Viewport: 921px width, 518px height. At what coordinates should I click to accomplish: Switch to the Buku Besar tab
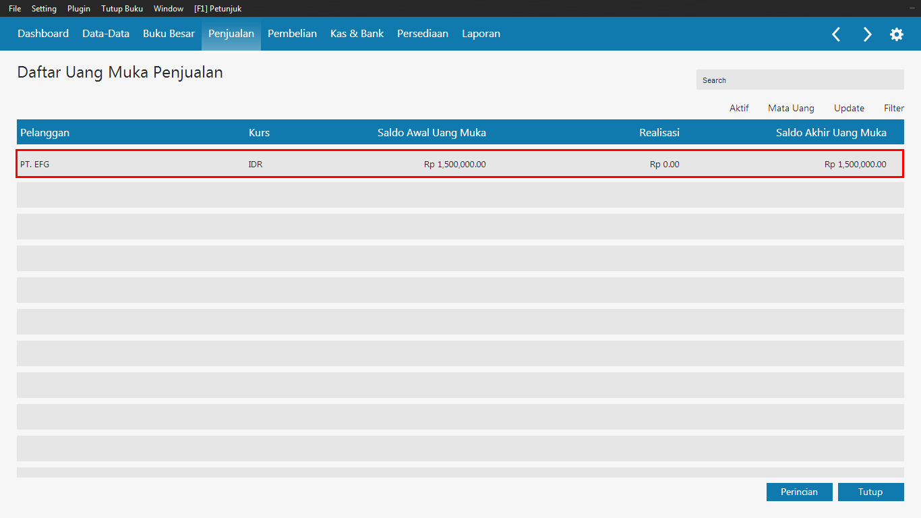click(169, 34)
